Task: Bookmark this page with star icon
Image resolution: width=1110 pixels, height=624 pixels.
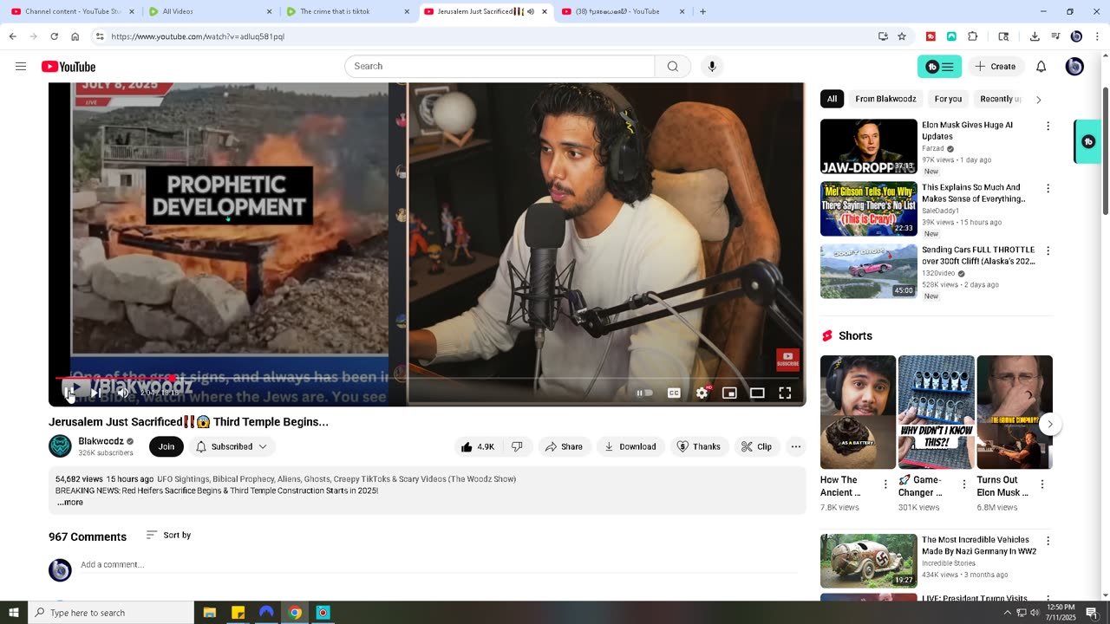Action: point(902,36)
